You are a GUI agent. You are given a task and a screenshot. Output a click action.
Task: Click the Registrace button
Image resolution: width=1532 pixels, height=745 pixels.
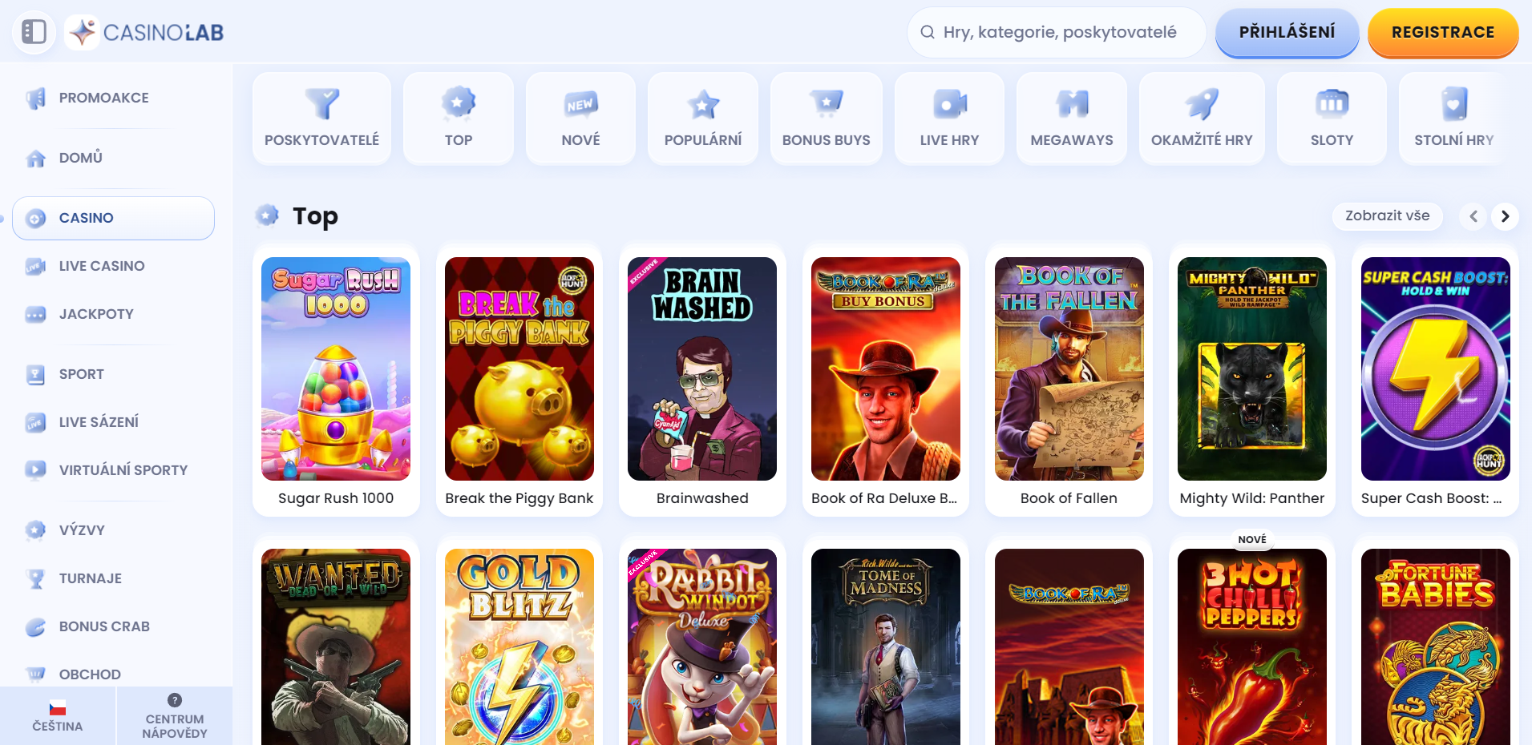1443,32
